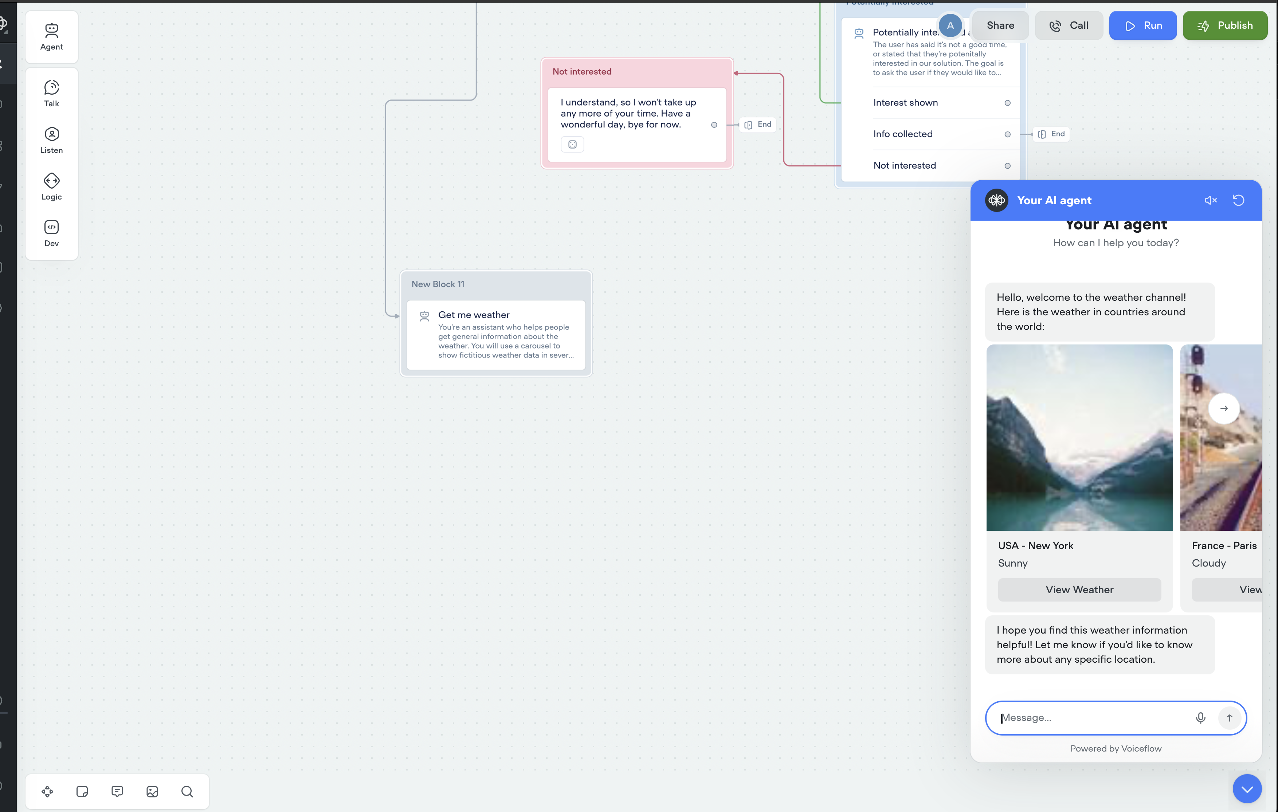Viewport: 1278px width, 812px height.
Task: Send message with the up-arrow button
Action: click(x=1229, y=718)
